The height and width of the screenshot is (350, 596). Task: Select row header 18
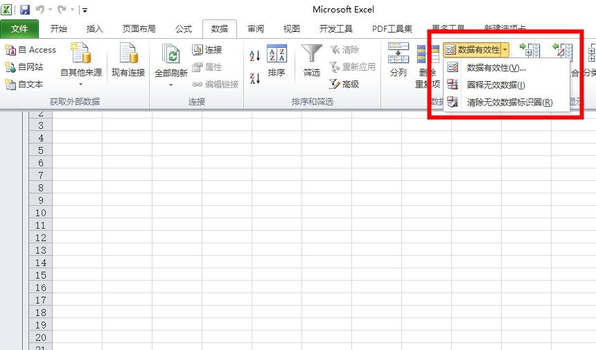41,313
